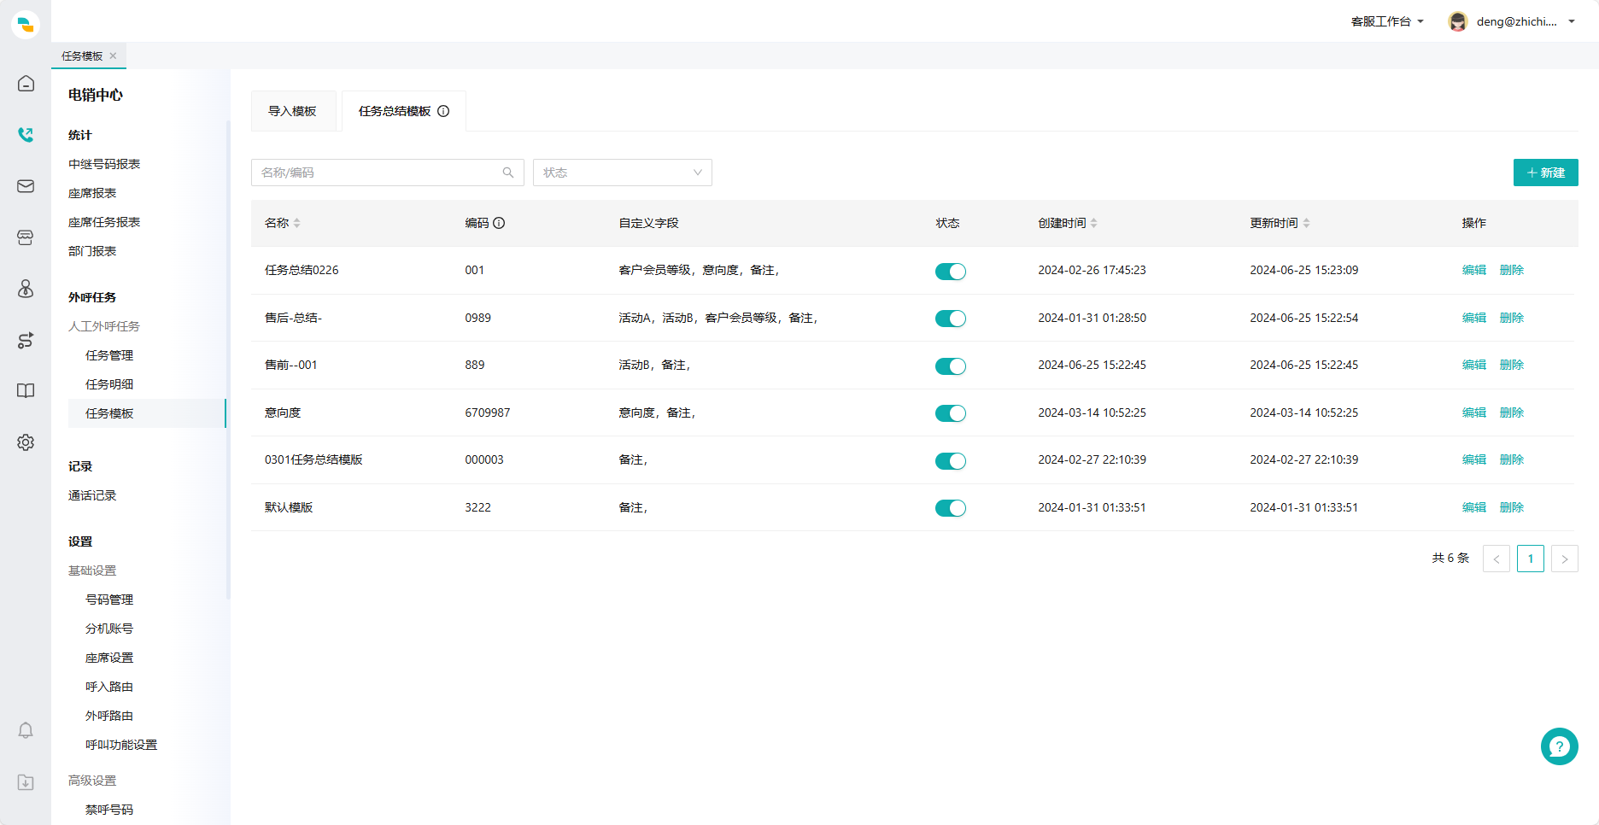Delete the 0301任务总结模版 template
The image size is (1599, 825).
pyautogui.click(x=1512, y=459)
